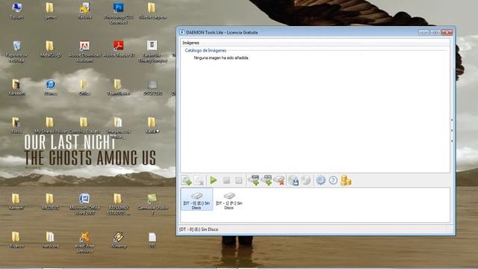This screenshot has width=478, height=269.
Task: Click the Imágenes column header
Action: (x=191, y=43)
